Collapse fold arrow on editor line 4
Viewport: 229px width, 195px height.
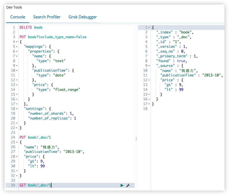click(17, 42)
